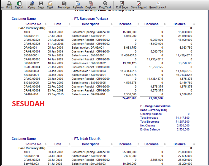Click Balance header in Bangunan Perkasa table
The width and height of the screenshot is (209, 166).
click(x=180, y=24)
